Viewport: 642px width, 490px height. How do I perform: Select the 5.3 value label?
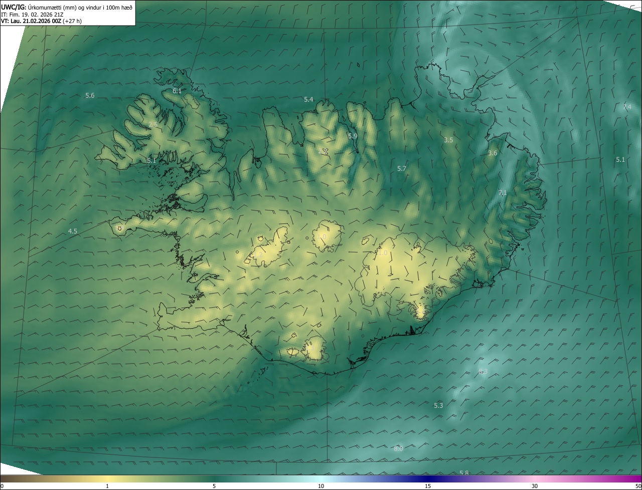(438, 405)
